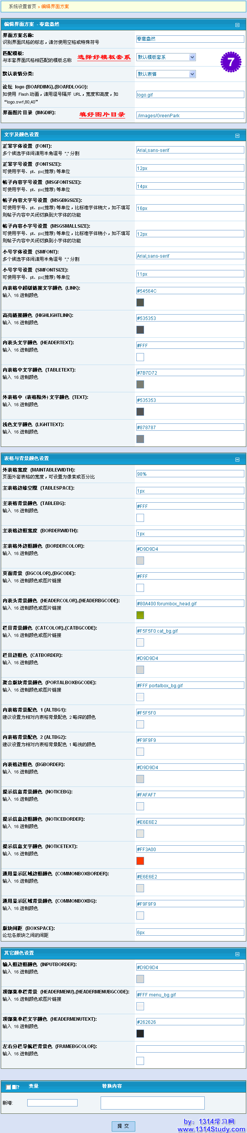247x1133 pixels.
Task: Pick the green HEADERCOLOR swatch below #80A400
Action: (x=140, y=615)
